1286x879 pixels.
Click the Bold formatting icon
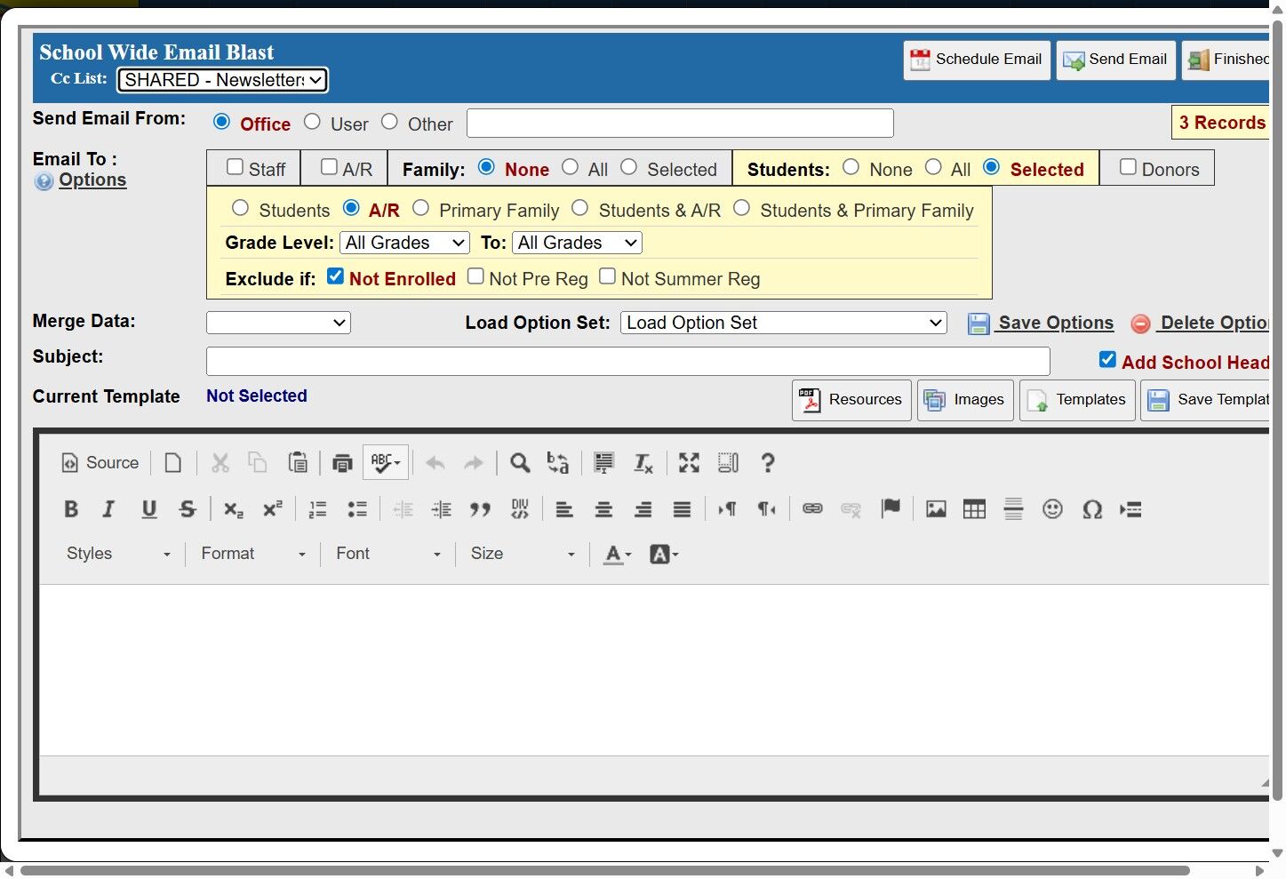point(71,509)
